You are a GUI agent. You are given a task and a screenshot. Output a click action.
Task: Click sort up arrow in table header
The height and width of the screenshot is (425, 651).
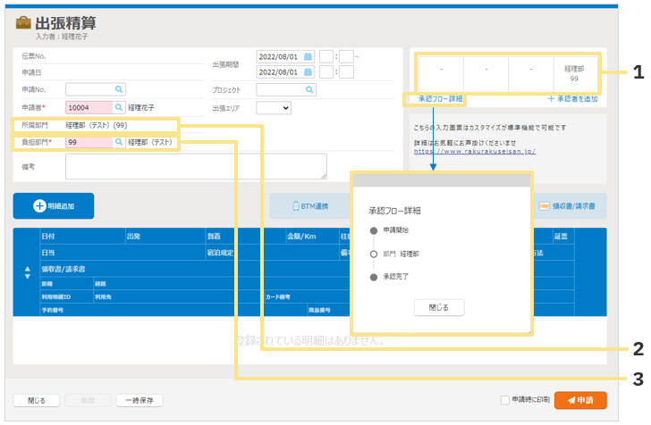pyautogui.click(x=27, y=270)
